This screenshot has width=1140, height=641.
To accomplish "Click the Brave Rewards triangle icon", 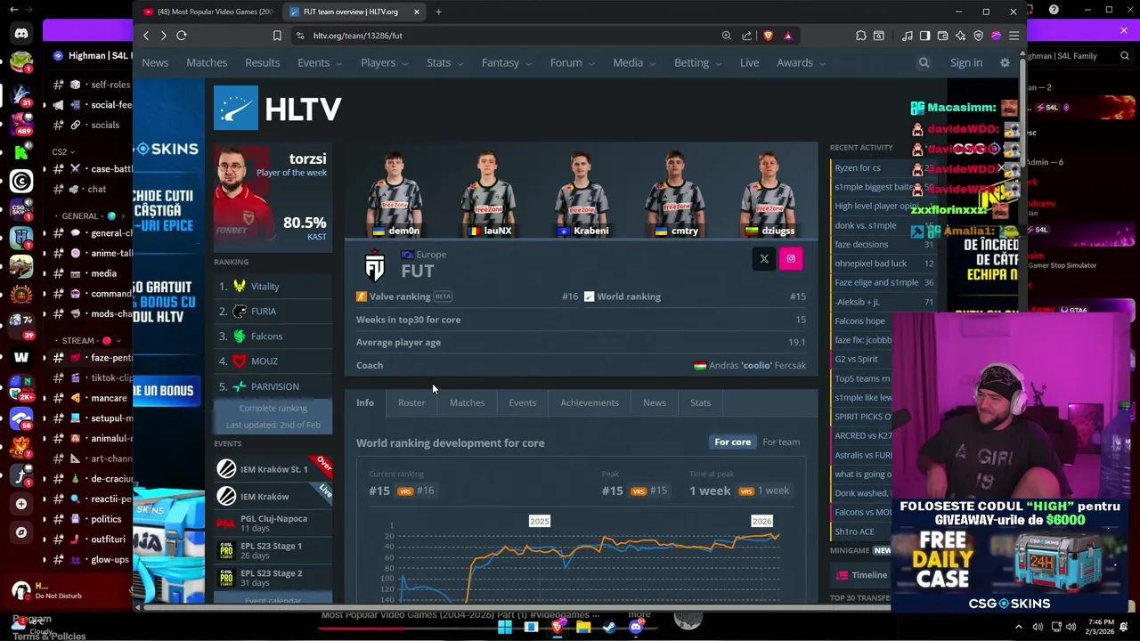I will [788, 36].
